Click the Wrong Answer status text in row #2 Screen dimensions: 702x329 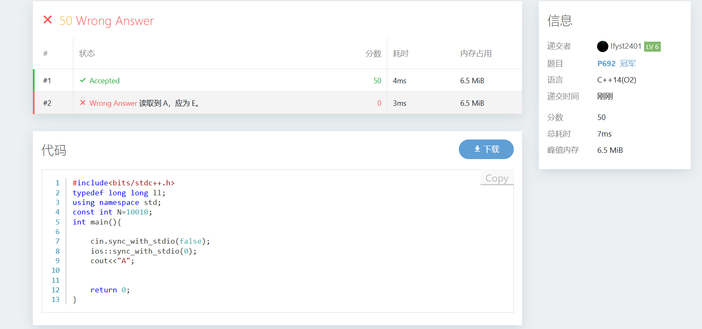(x=113, y=103)
